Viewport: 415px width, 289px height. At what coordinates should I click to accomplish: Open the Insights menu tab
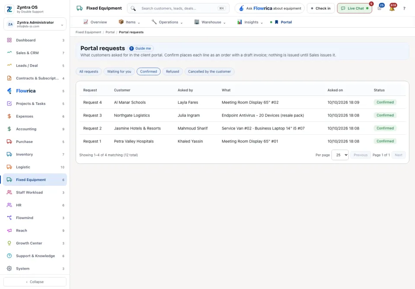[x=250, y=22]
